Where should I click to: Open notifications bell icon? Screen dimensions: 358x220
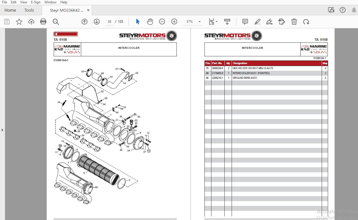click(354, 10)
